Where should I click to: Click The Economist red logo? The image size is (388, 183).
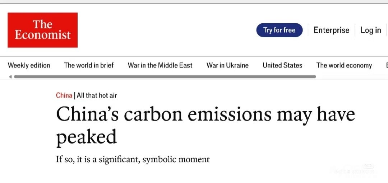click(x=42, y=30)
